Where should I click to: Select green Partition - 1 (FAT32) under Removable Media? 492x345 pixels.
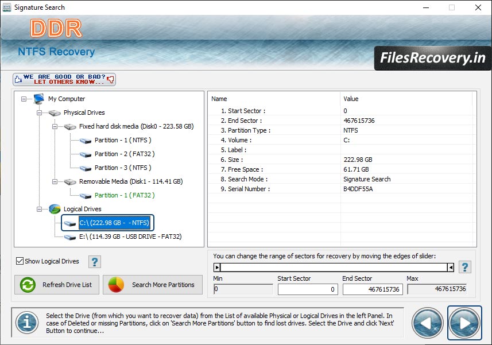pyautogui.click(x=125, y=195)
